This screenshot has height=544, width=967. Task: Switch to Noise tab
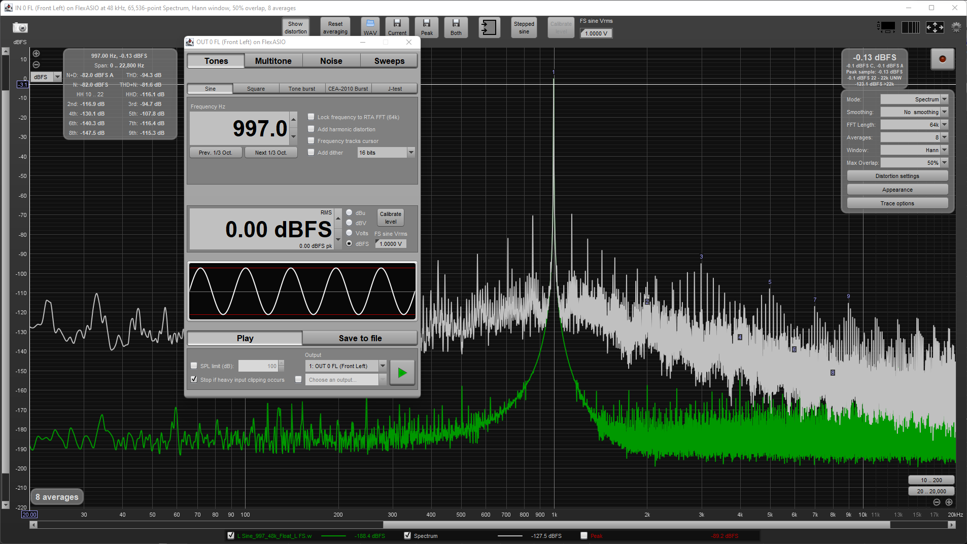coord(331,61)
